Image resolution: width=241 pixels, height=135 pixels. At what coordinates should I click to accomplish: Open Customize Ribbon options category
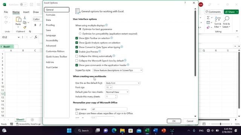click(55, 51)
